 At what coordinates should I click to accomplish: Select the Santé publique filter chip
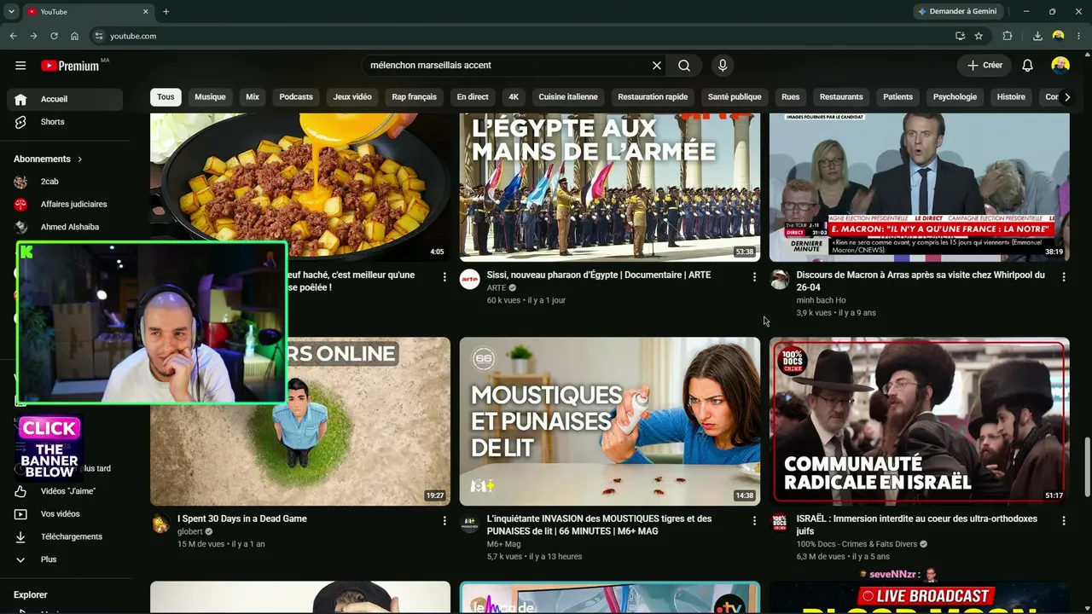(735, 97)
